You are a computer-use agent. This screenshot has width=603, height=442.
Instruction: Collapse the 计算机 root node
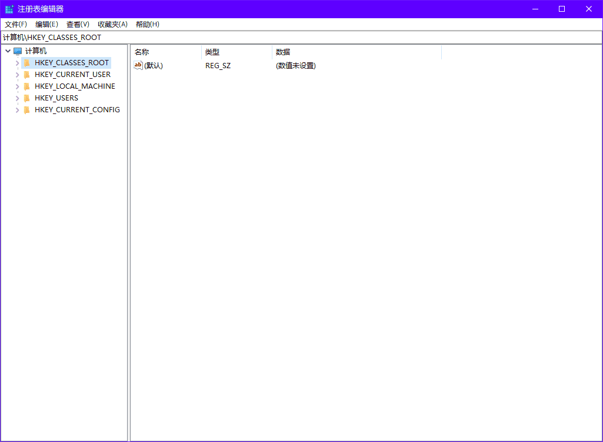coord(8,51)
